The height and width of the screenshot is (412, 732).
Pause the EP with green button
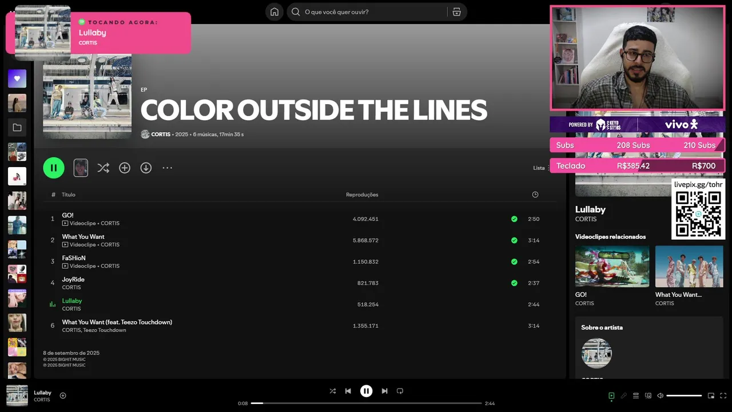(x=54, y=168)
